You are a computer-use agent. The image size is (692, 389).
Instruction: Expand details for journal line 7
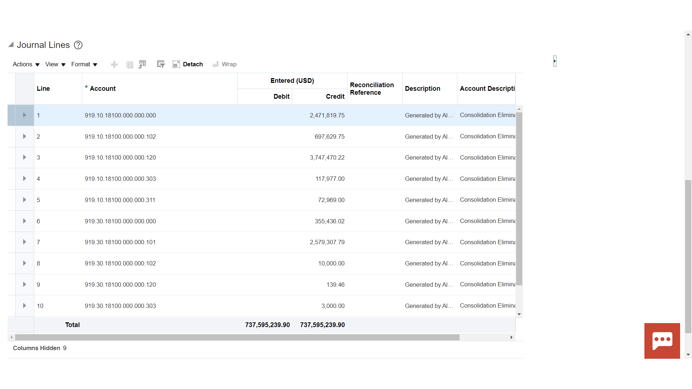point(25,242)
